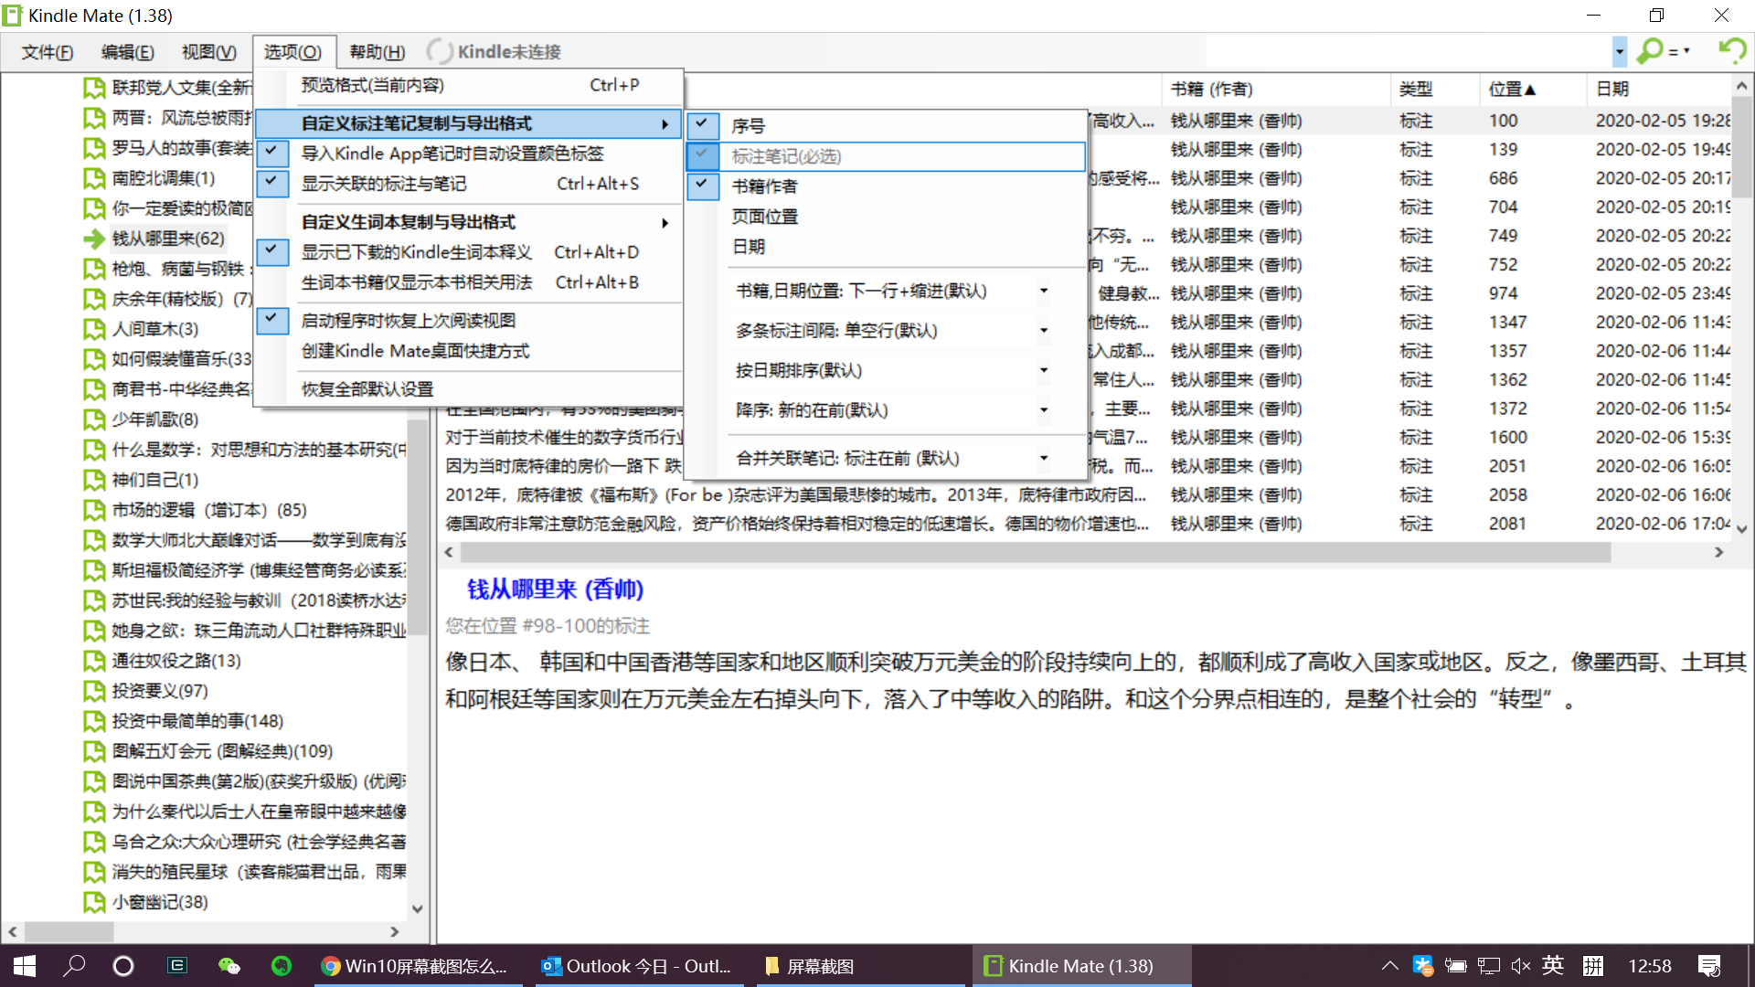Choose 恢复全部默认设置 menu entry

367,389
